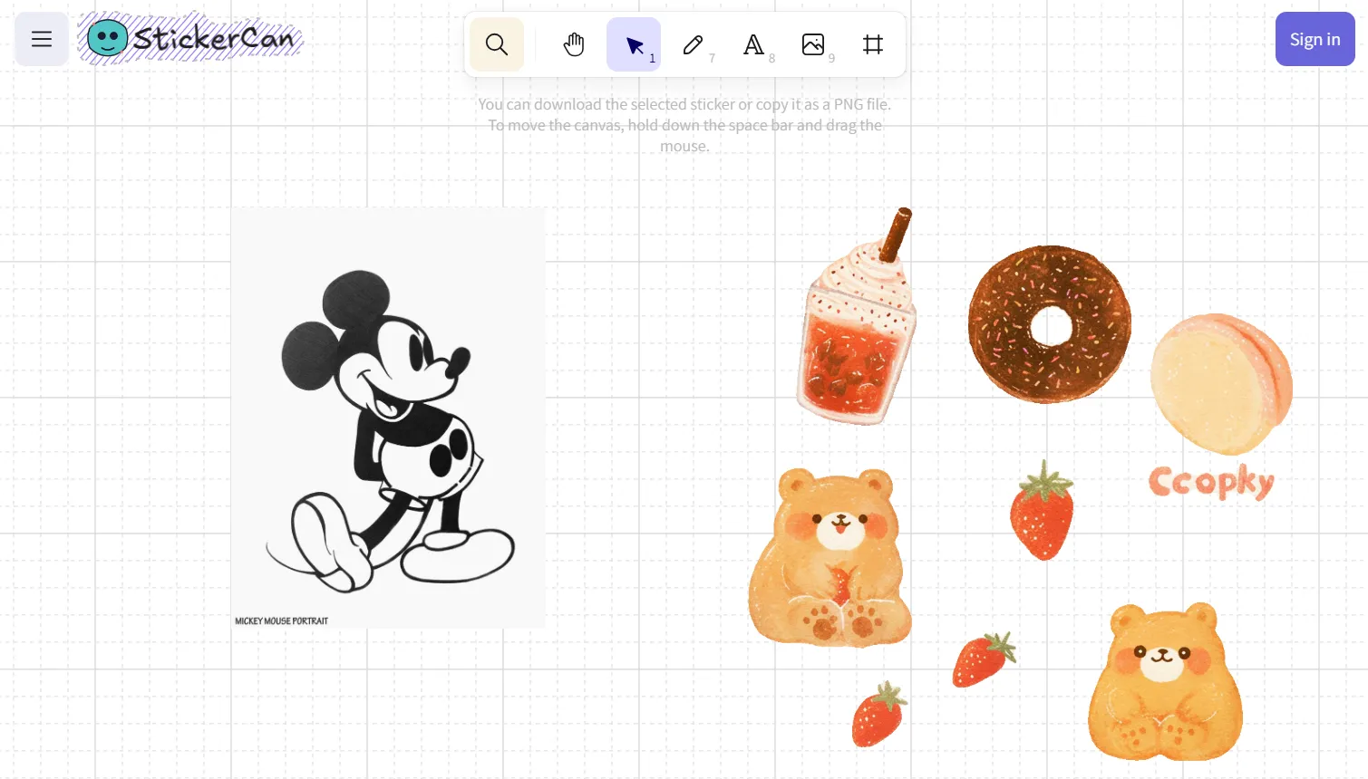Viewport: 1368px width, 779px height.
Task: Sign in to your account
Action: point(1315,39)
